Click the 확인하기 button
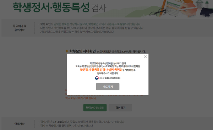This screenshot has height=130, width=213. tap(120, 108)
